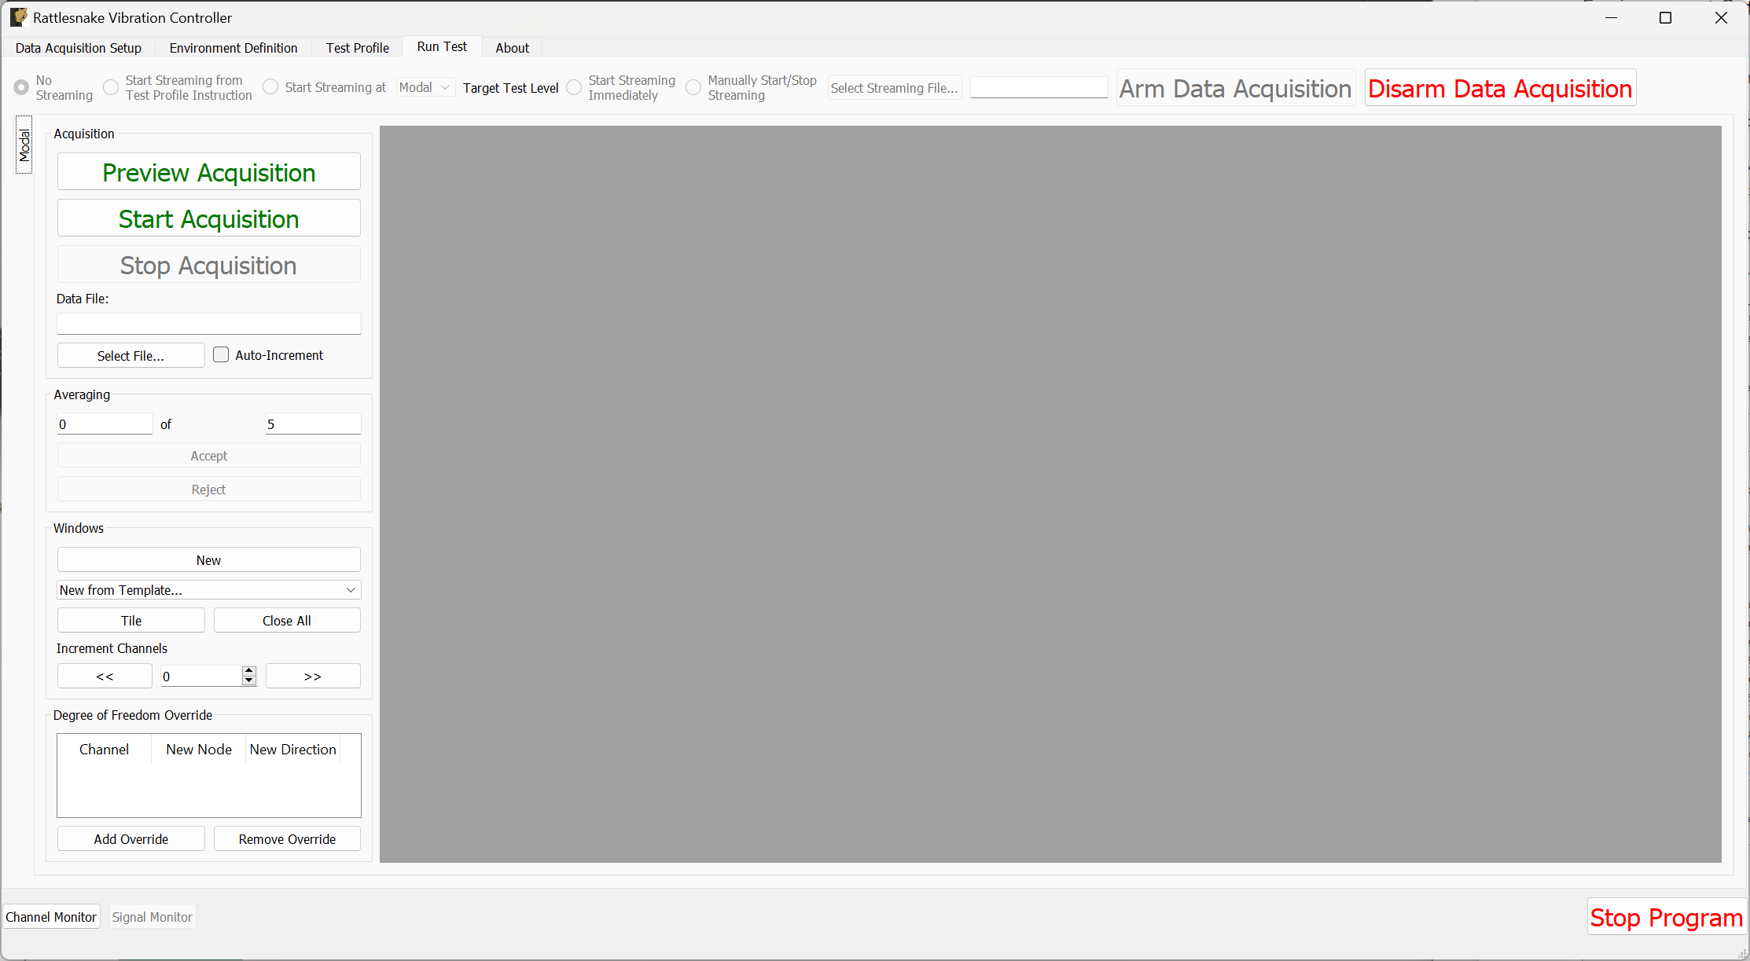Click Start Acquisition
The height and width of the screenshot is (961, 1750).
point(208,218)
